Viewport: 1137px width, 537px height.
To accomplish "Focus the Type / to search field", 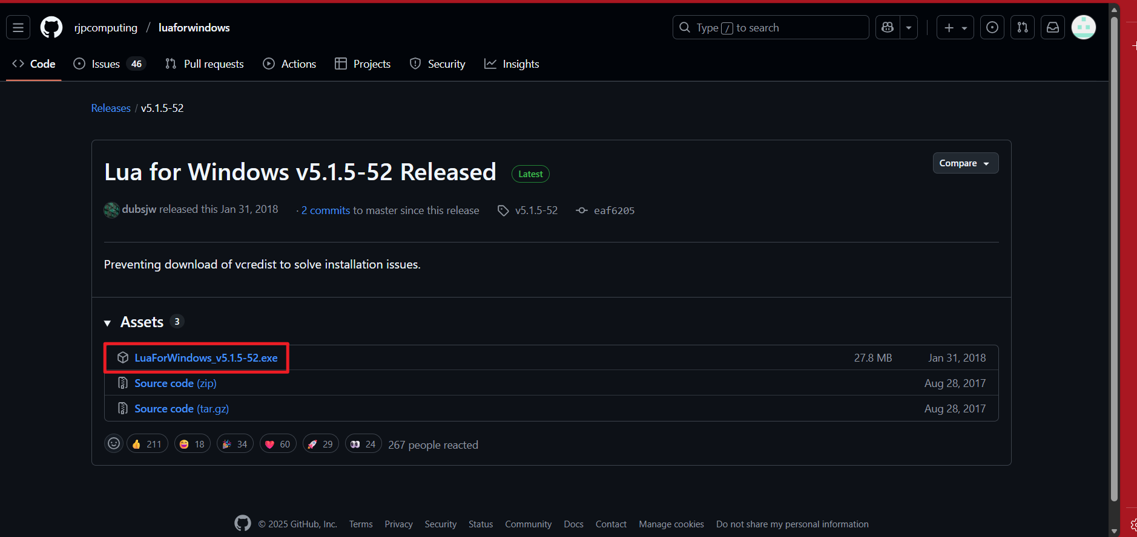I will click(771, 27).
